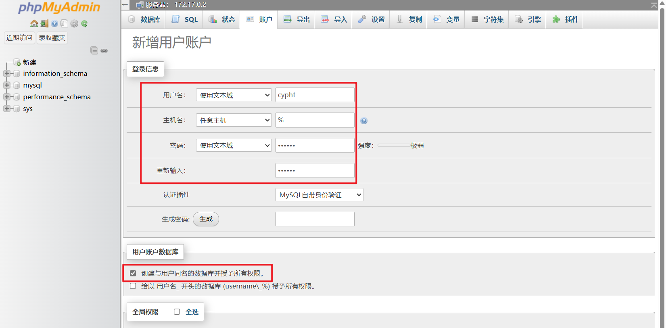Screen dimensions: 666x328
Task: Open phpMyAdmin documentation help icon
Action: [54, 24]
